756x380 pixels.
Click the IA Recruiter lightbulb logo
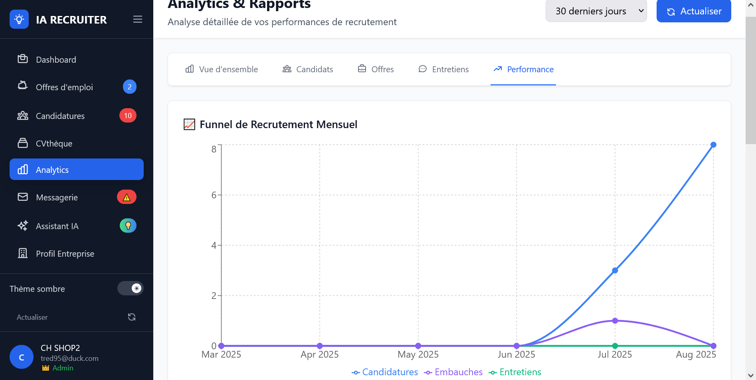(x=19, y=19)
